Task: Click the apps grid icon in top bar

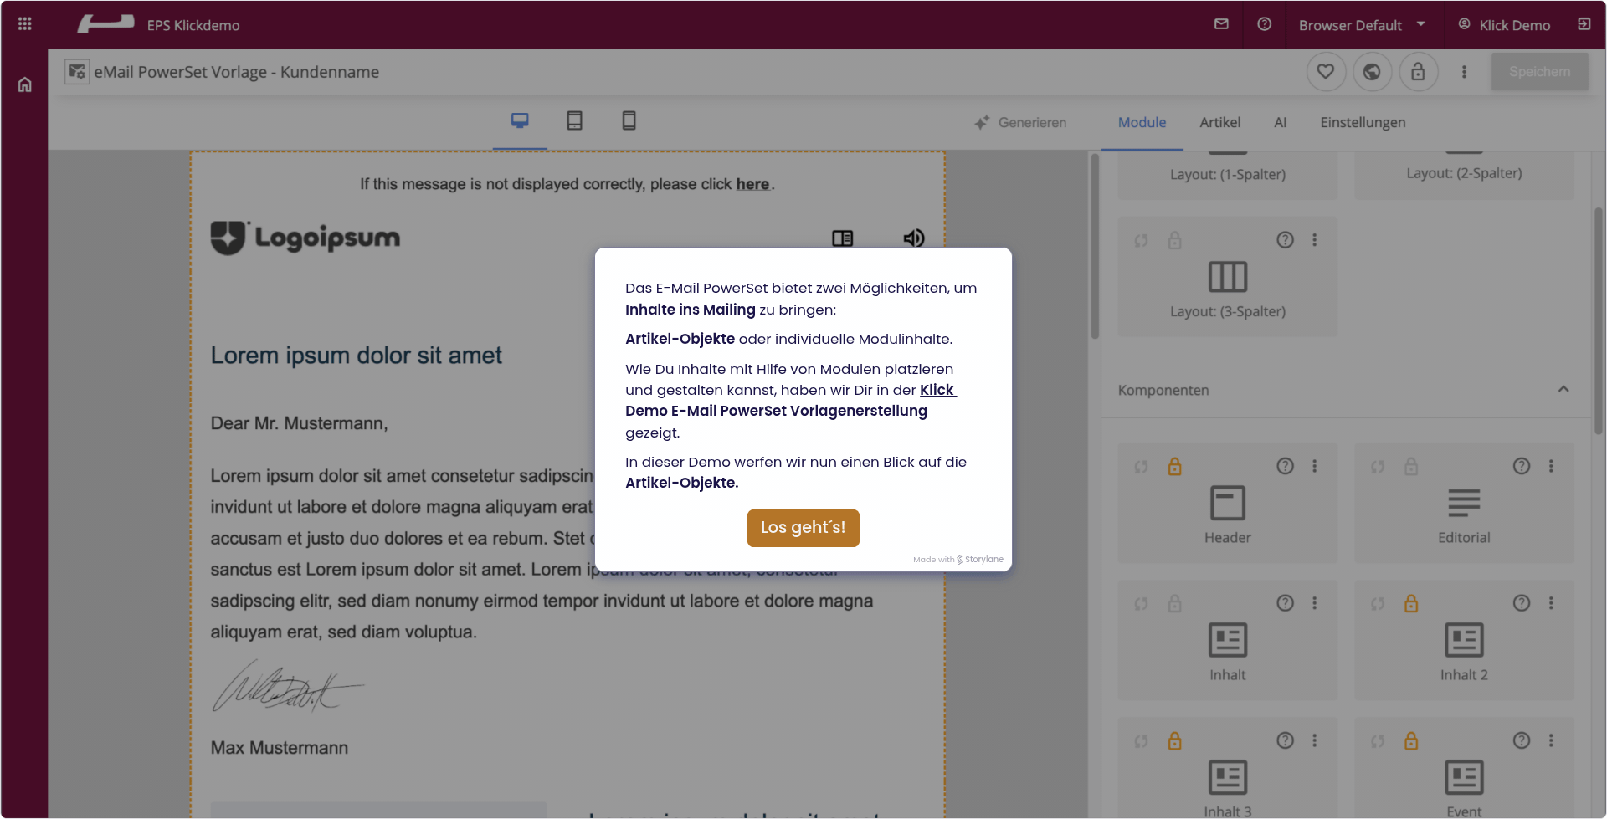Action: (24, 24)
